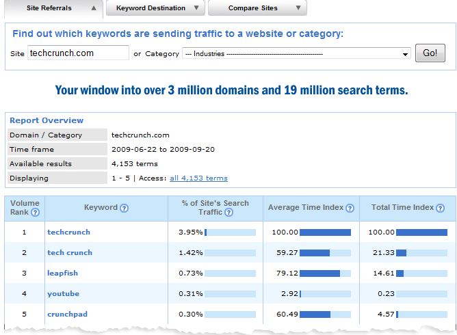Screen dimensions: 457x335
Task: Expand the Compare Sites arrow
Action: pyautogui.click(x=298, y=8)
